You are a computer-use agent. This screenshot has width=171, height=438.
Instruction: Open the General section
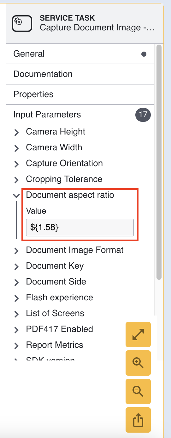[x=80, y=54]
